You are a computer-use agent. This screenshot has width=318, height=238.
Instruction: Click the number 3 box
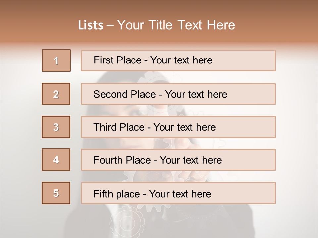click(56, 127)
